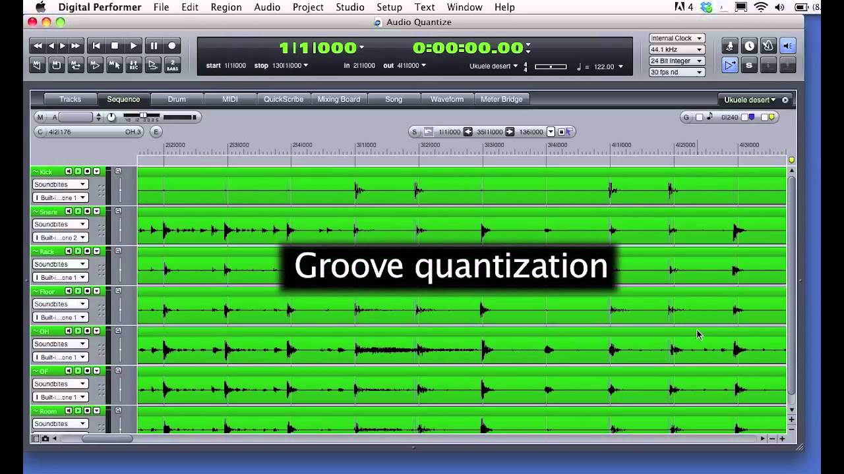Toggle the metronome click icon
The image size is (844, 474).
(768, 46)
